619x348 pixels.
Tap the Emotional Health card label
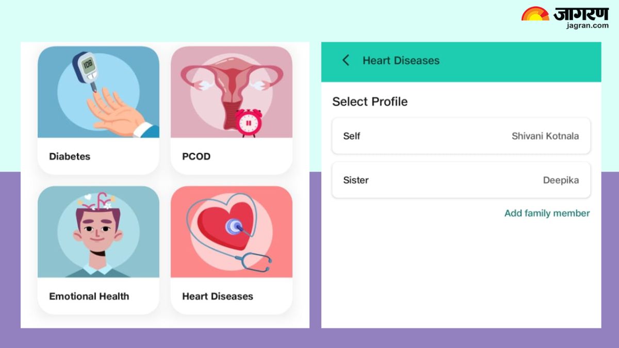pyautogui.click(x=89, y=296)
